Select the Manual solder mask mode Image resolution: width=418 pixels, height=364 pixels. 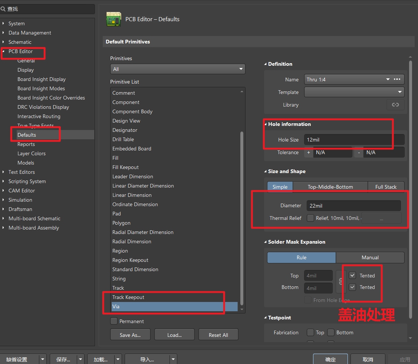click(370, 257)
